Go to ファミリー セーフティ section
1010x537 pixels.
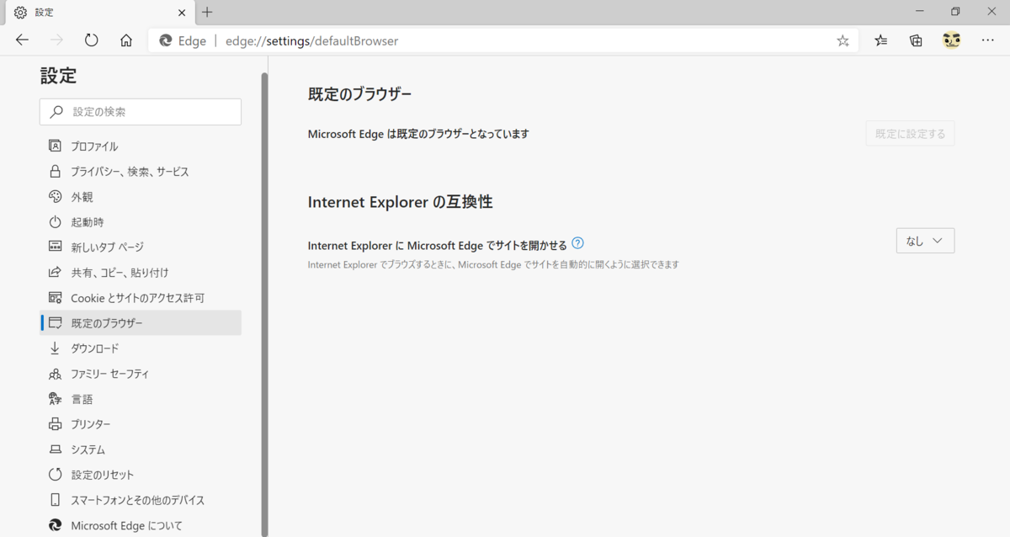click(x=141, y=373)
